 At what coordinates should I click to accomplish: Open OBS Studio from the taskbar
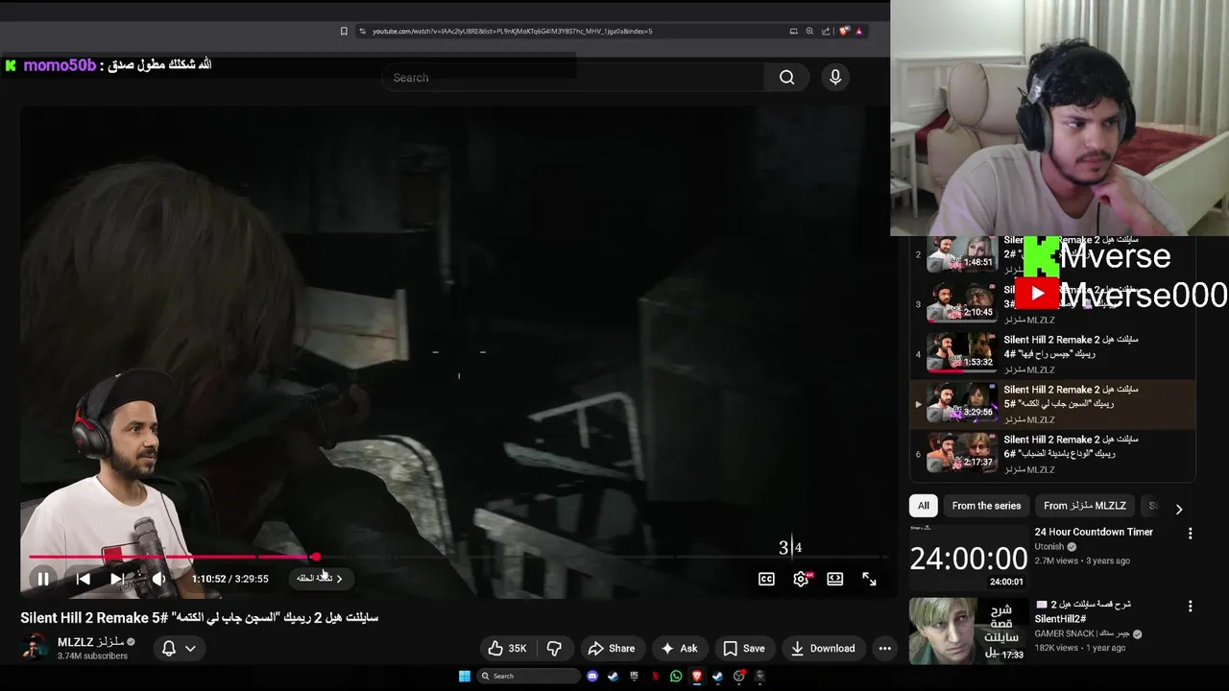(738, 676)
